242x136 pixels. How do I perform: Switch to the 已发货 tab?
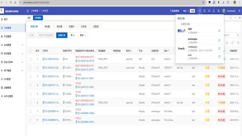pyautogui.click(x=84, y=27)
